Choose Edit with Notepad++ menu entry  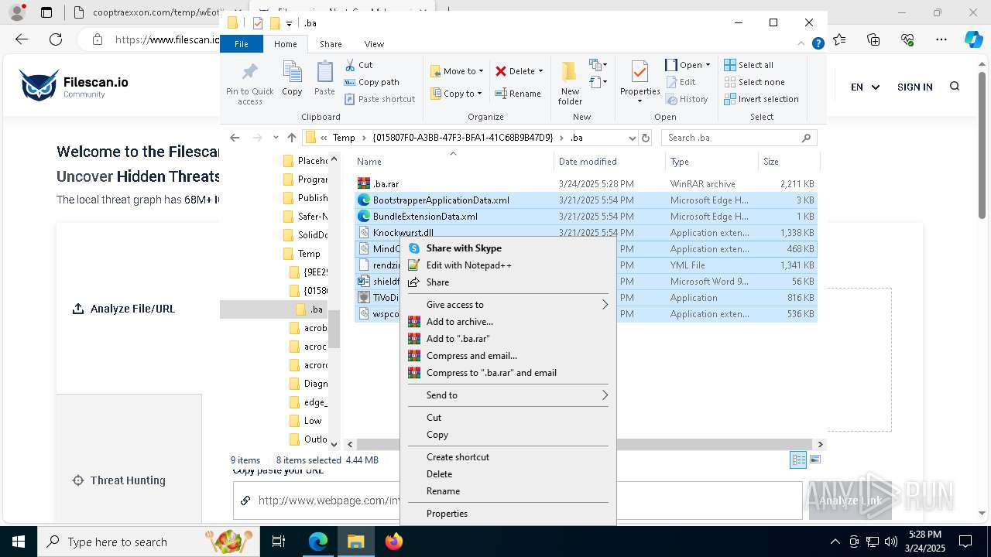tap(507, 265)
